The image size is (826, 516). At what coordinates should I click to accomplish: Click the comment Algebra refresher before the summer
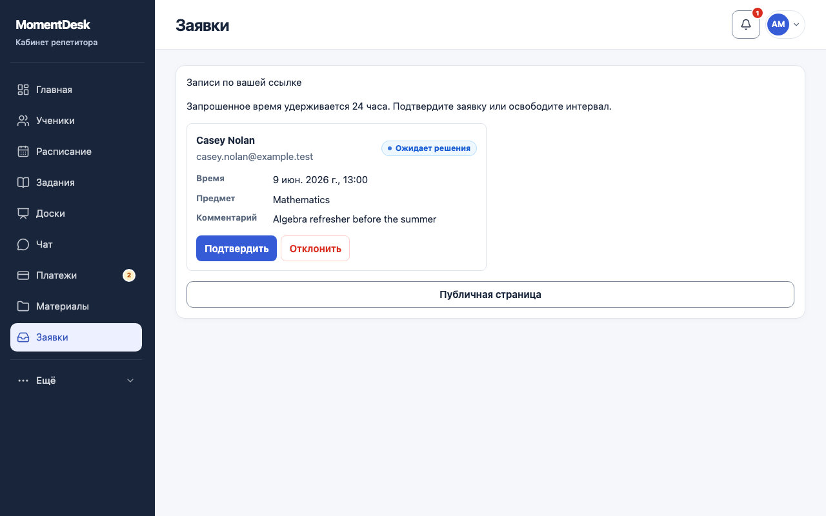click(354, 219)
